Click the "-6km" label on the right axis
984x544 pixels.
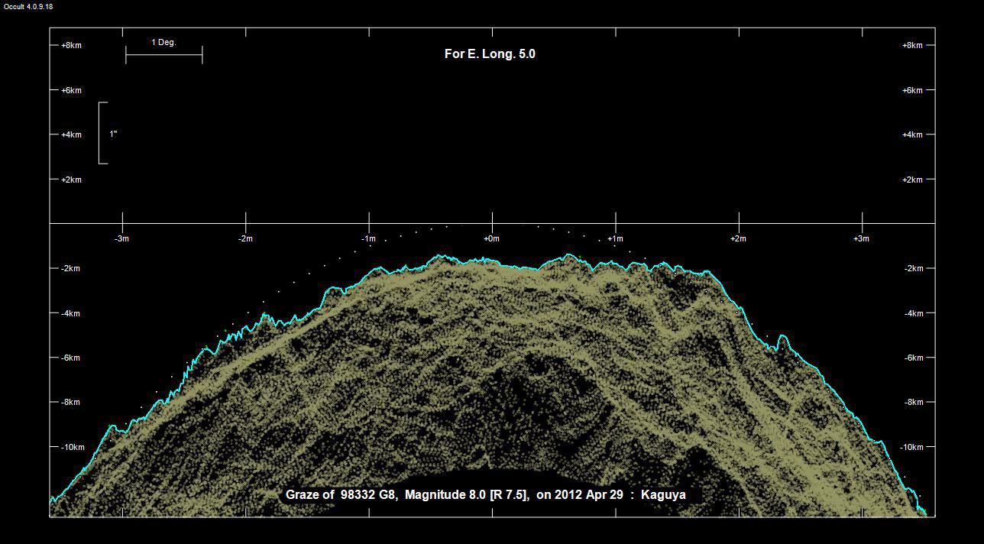914,358
